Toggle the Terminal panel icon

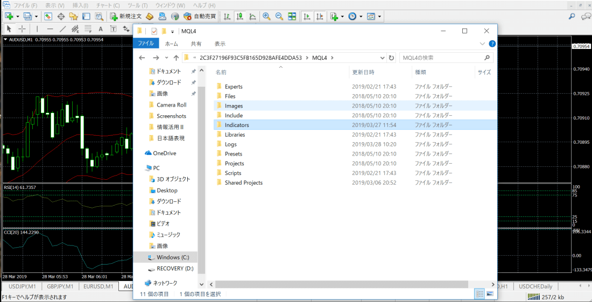coord(86,16)
